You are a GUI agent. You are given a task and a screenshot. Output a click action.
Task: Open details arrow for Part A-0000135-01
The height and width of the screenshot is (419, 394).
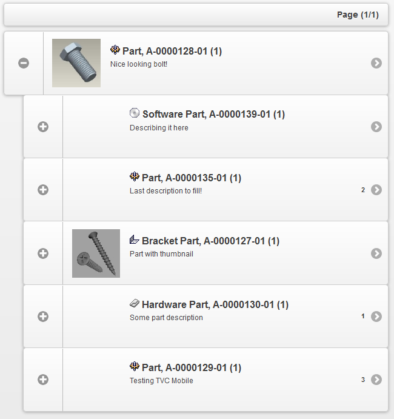pyautogui.click(x=376, y=190)
